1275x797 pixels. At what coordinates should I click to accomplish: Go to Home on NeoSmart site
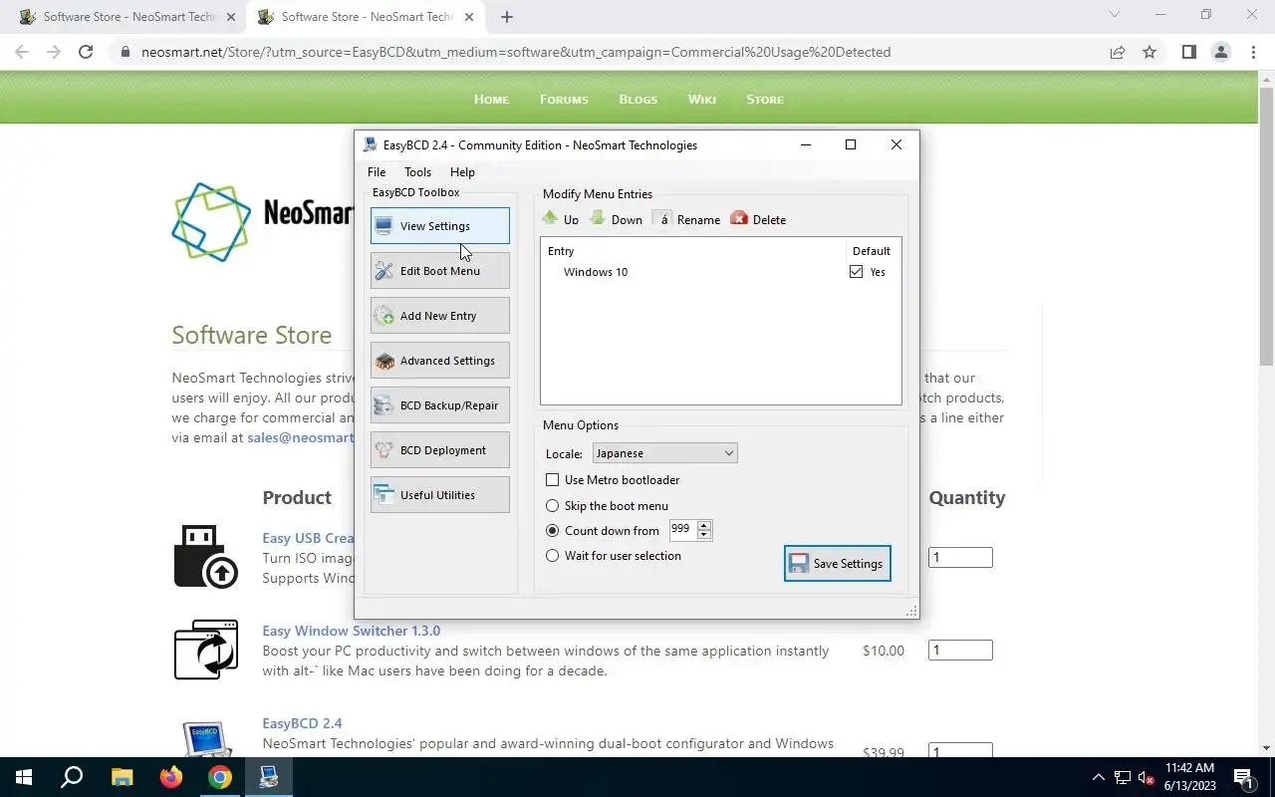click(x=491, y=100)
